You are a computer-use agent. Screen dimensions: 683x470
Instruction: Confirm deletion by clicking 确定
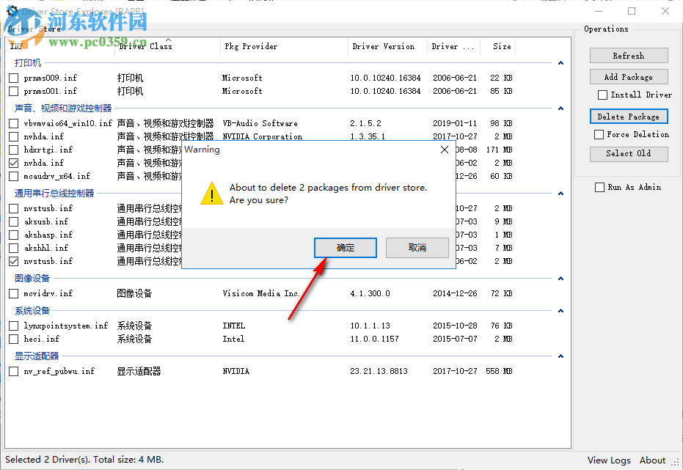coord(345,247)
